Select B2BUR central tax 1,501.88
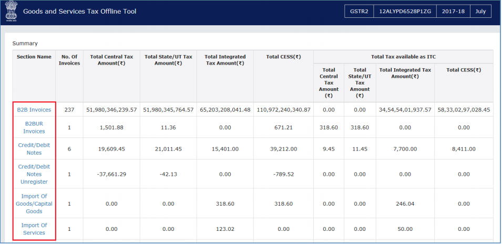The image size is (502, 244). coord(111,128)
